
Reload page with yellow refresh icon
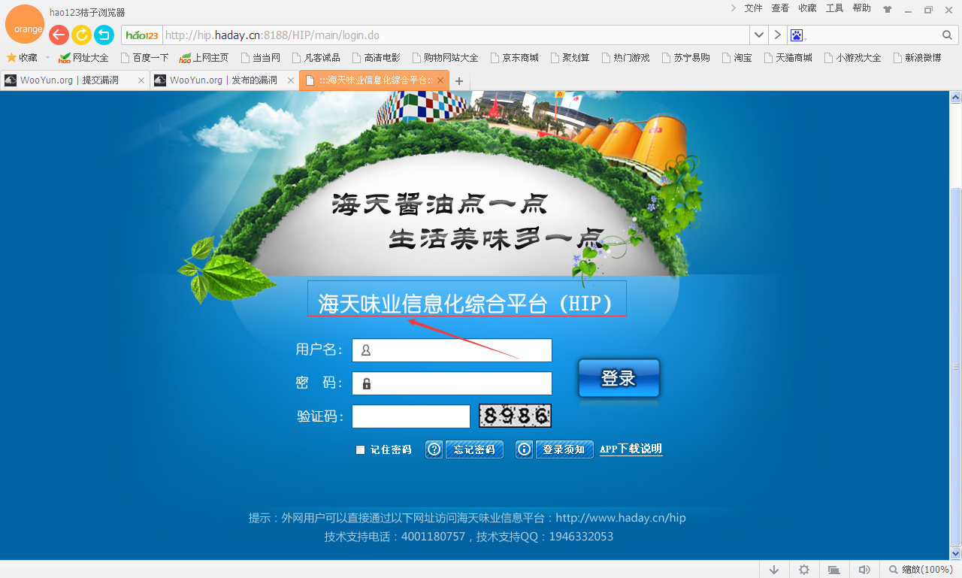pos(81,35)
